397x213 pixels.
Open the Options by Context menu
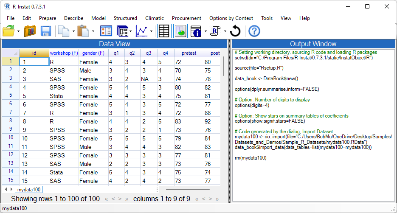(x=231, y=18)
